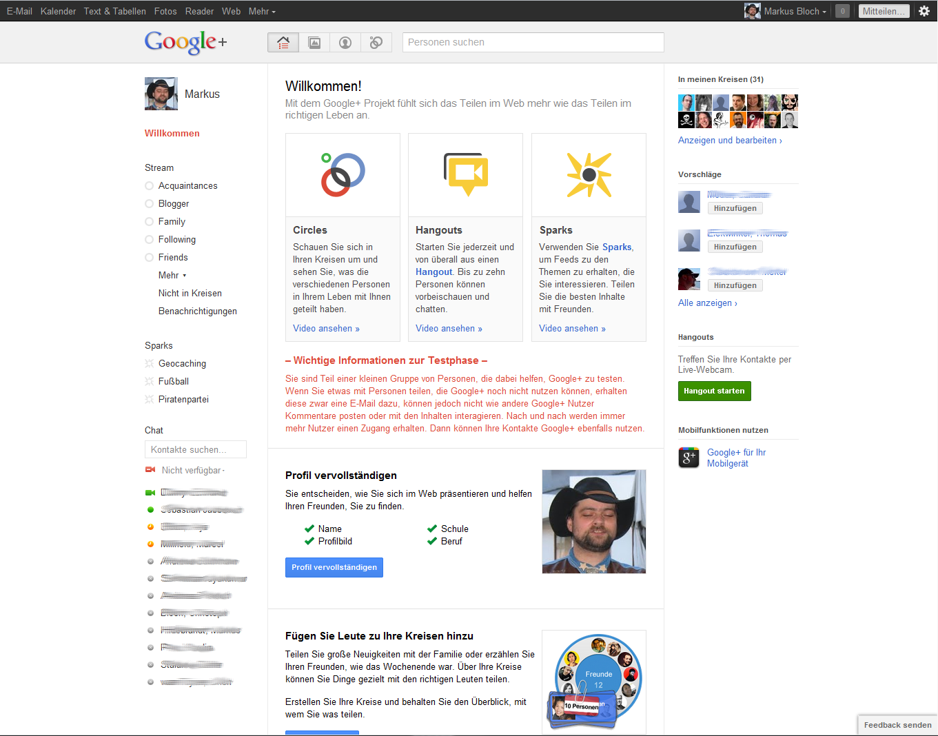The width and height of the screenshot is (938, 736).
Task: Open Kalender in the top bar
Action: 58,11
